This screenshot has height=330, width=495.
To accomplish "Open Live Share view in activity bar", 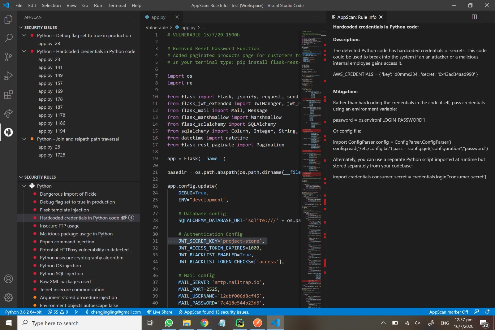I will pyautogui.click(x=8, y=114).
